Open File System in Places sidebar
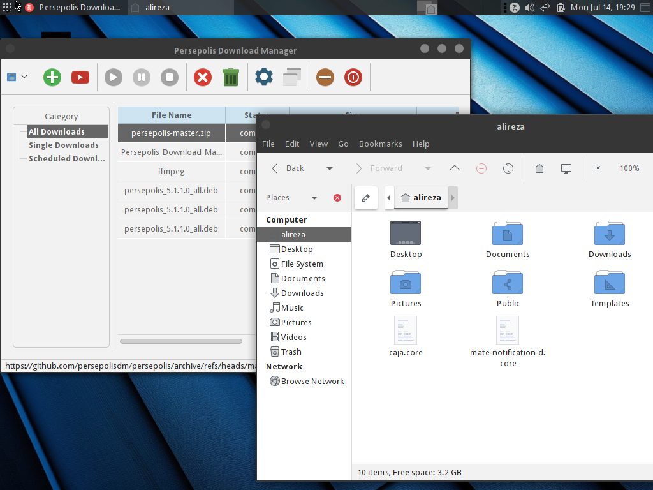 (304, 264)
